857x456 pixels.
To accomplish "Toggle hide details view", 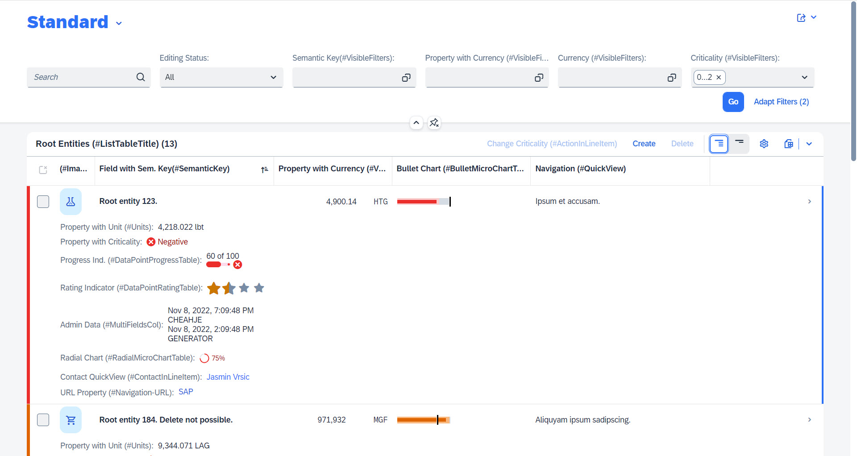I will (739, 144).
